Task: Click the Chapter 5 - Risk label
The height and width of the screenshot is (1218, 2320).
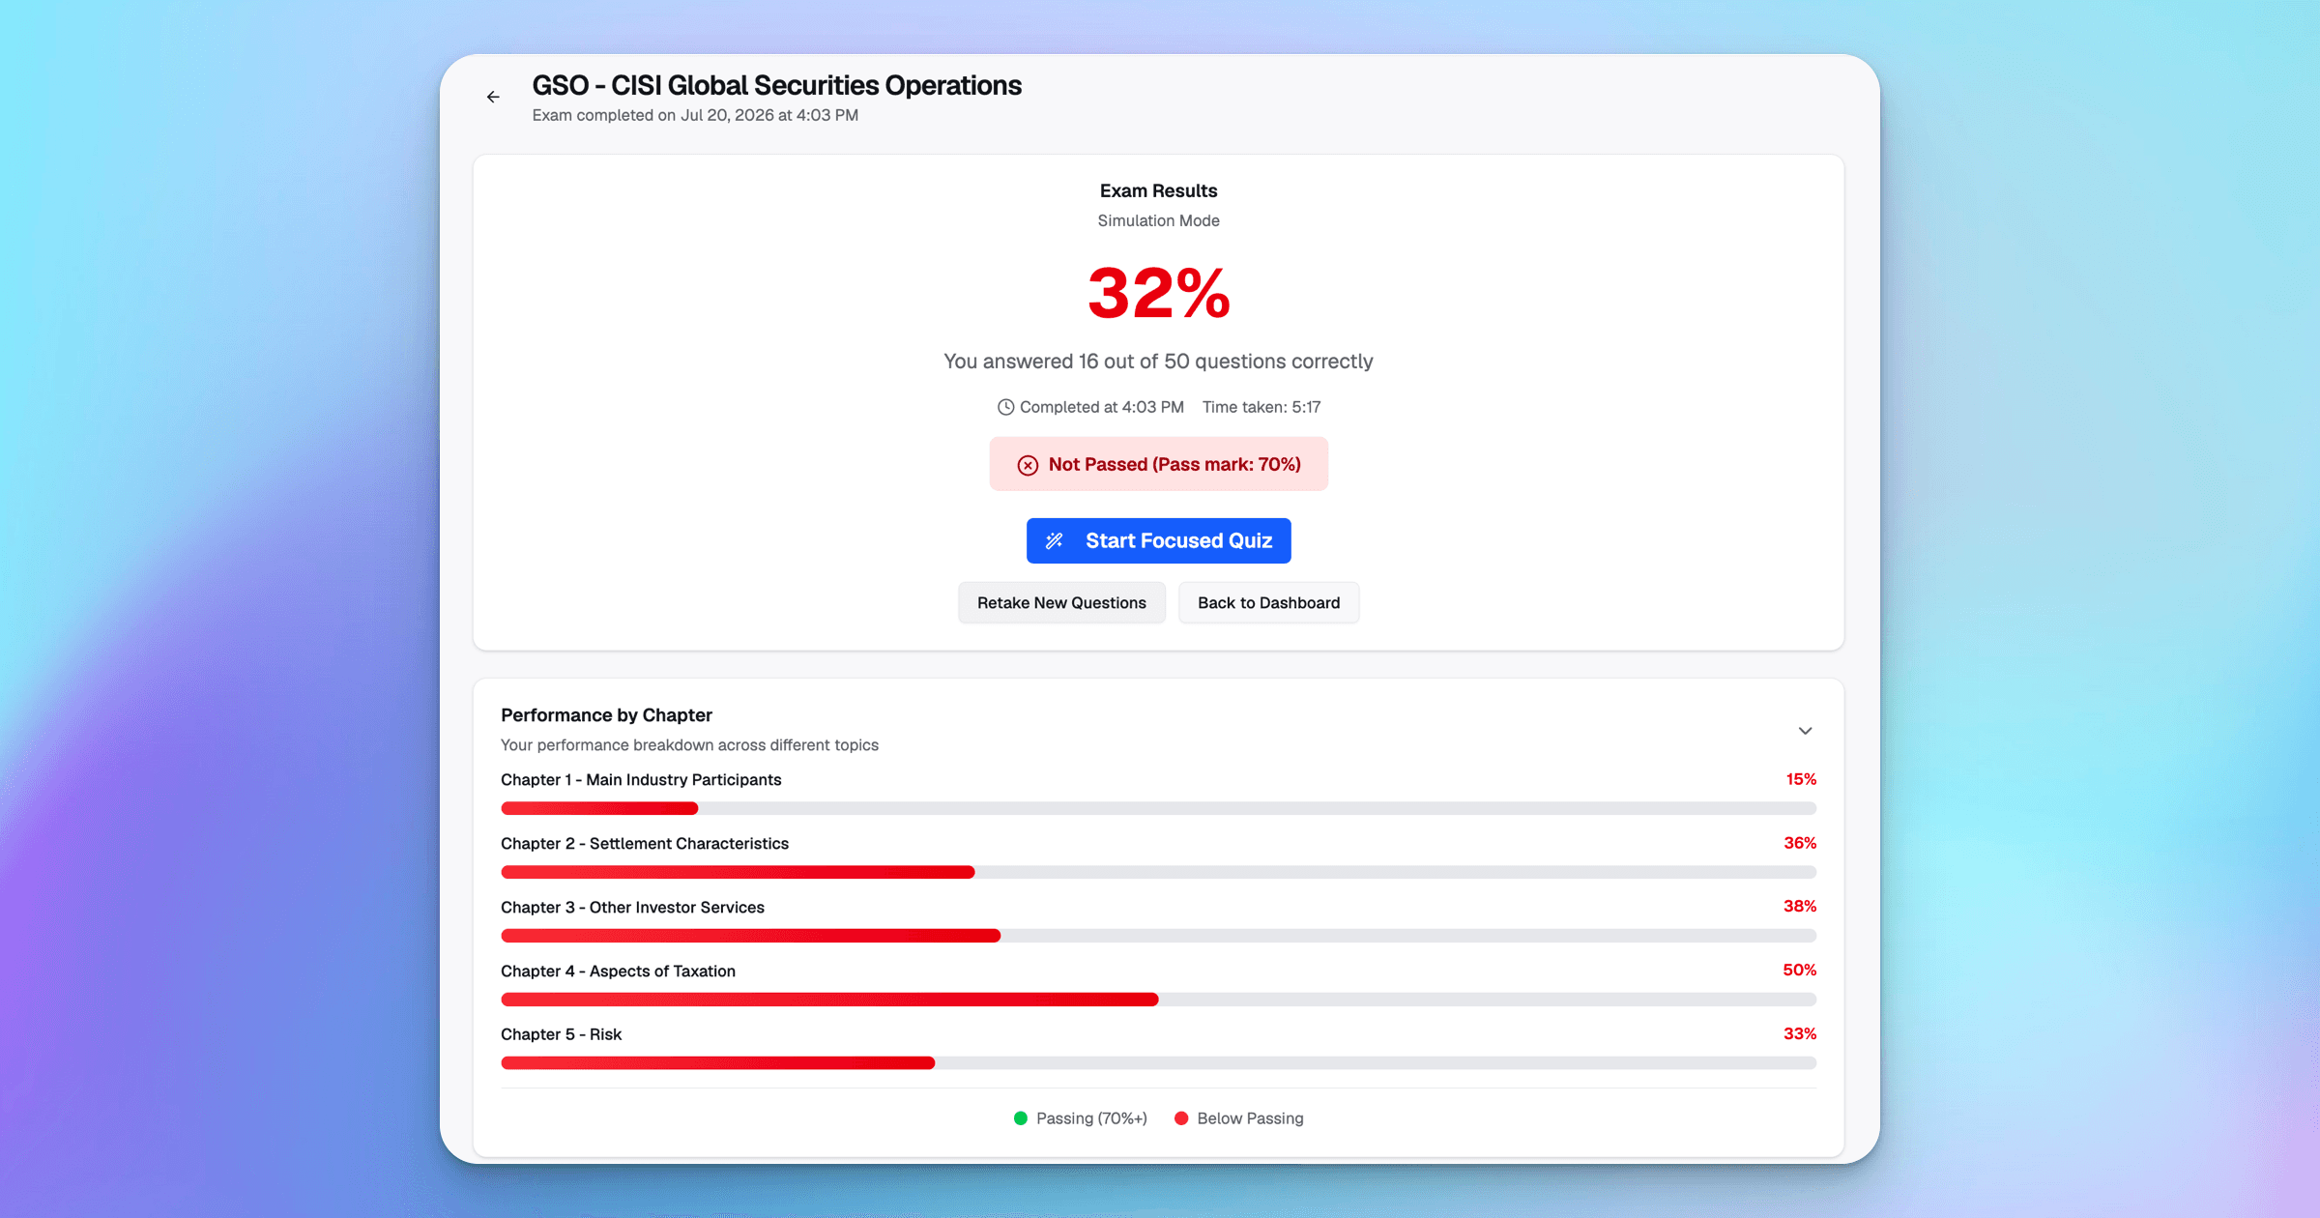Action: (x=561, y=1034)
